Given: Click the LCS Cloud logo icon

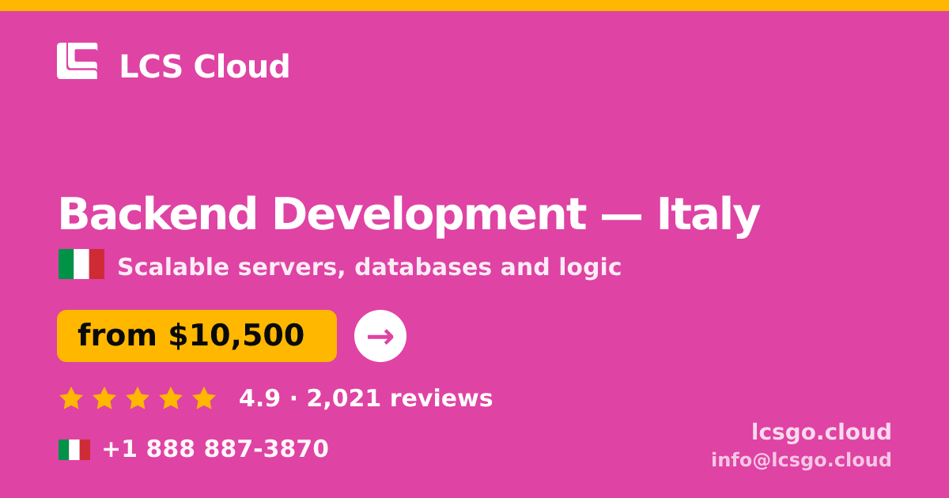Looking at the screenshot, I should pos(78,61).
